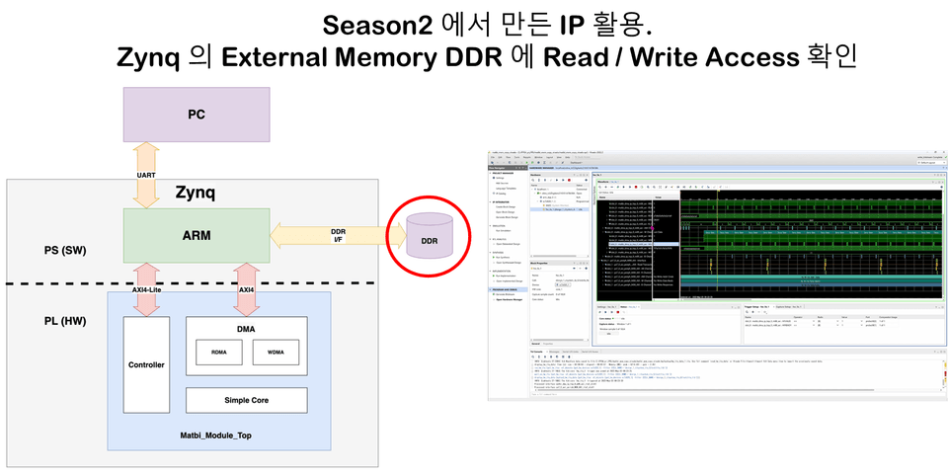This screenshot has width=948, height=475.
Task: Open IP Catalog in Flow Navigator
Action: pyautogui.click(x=502, y=194)
